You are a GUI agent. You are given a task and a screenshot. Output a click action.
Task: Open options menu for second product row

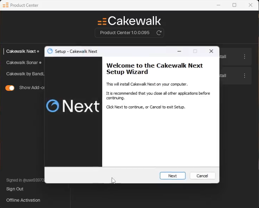[x=245, y=76]
